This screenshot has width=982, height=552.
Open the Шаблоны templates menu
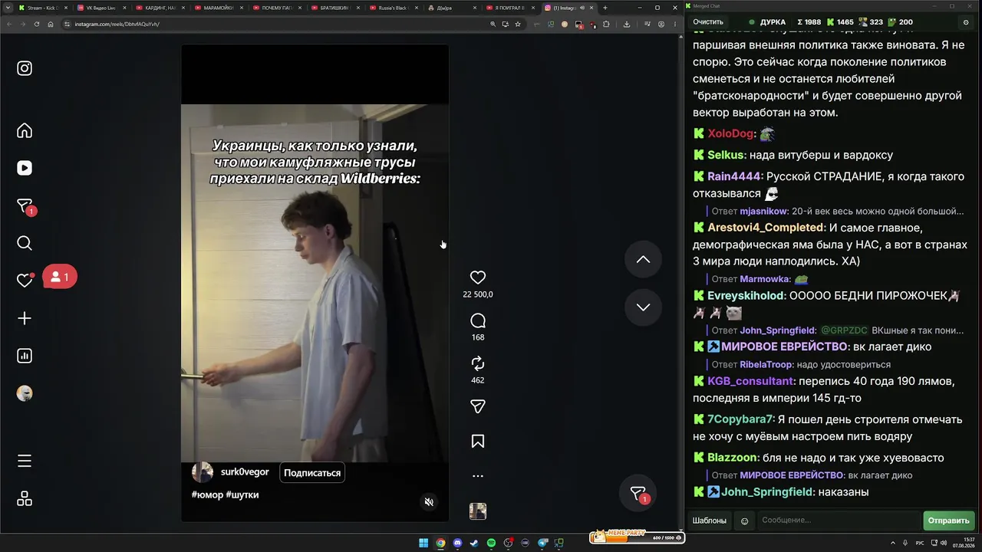(x=710, y=521)
